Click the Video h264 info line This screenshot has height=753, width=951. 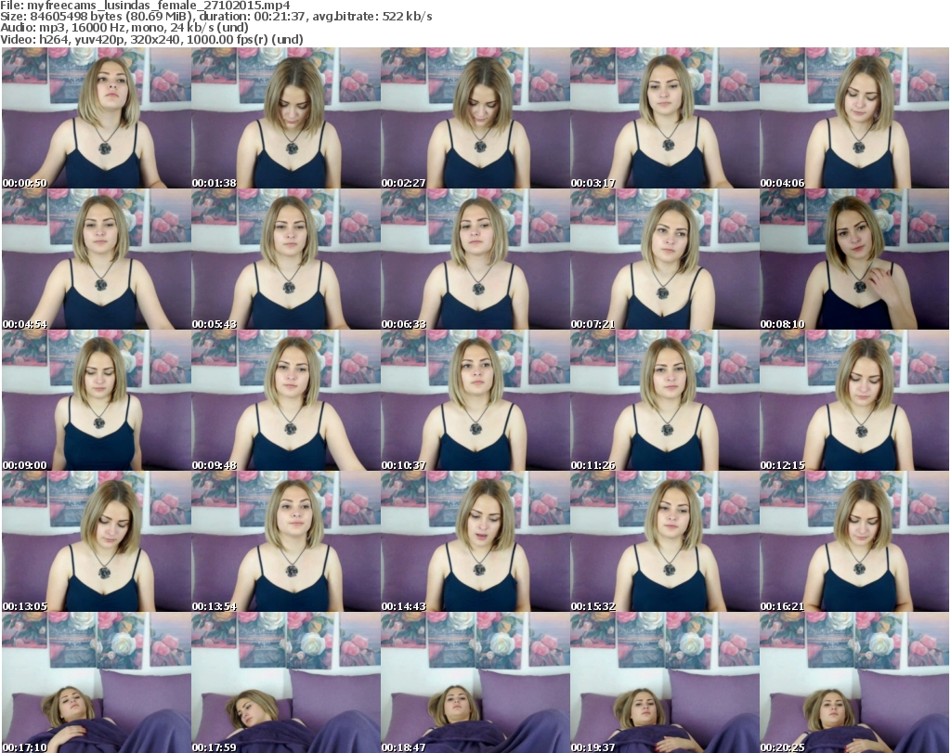click(x=151, y=39)
